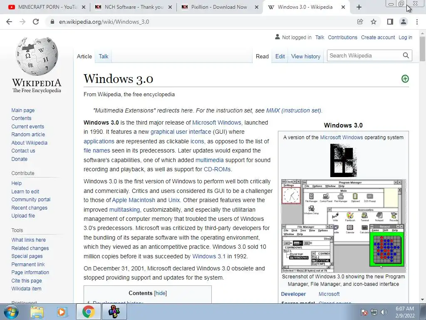Viewport: 426px width, 320px height.
Task: Select the Read tab
Action: 262,56
